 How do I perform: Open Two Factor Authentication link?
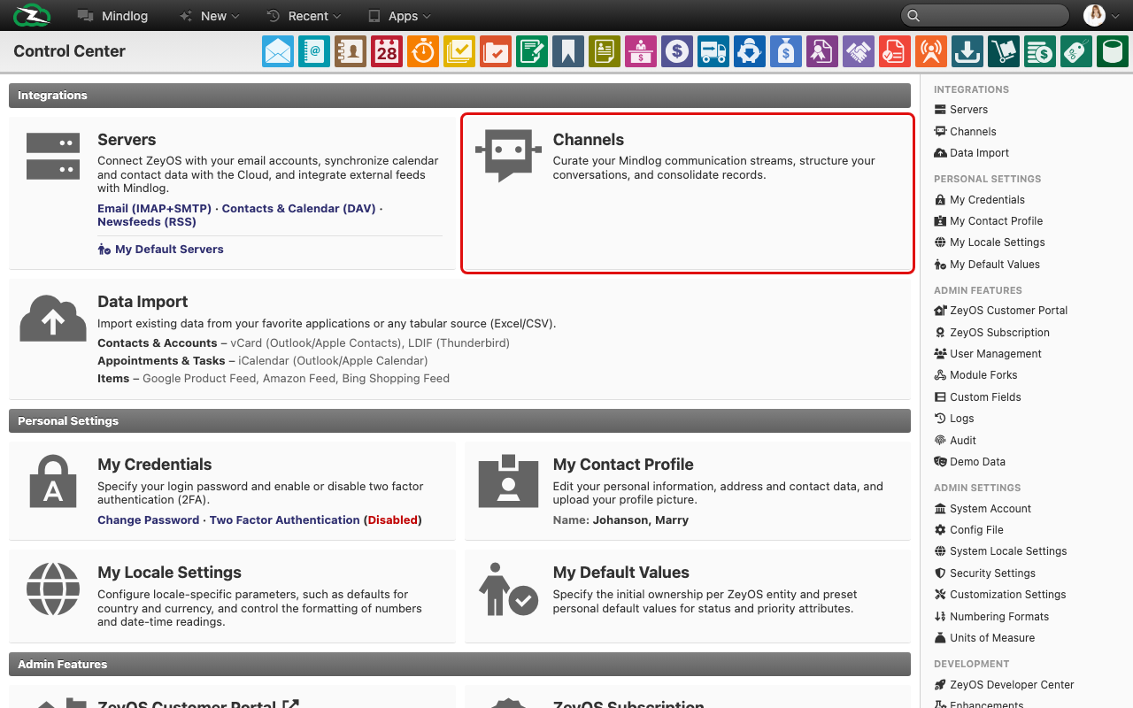284,519
